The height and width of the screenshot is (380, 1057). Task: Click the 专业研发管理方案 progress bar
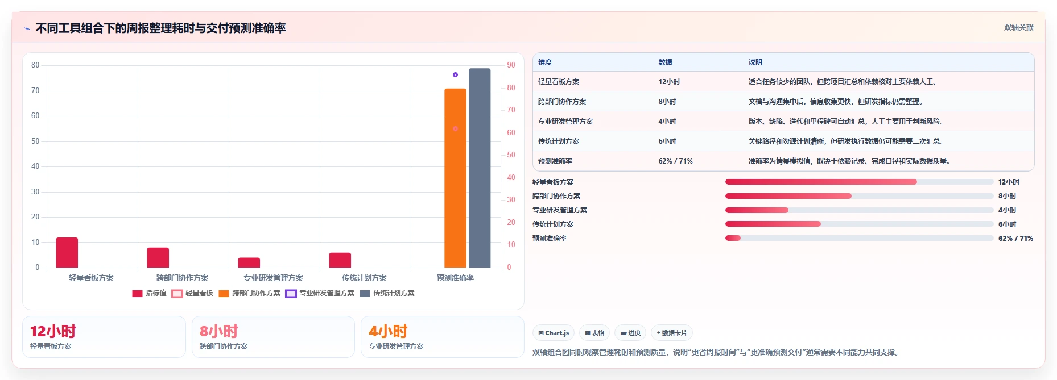(859, 210)
